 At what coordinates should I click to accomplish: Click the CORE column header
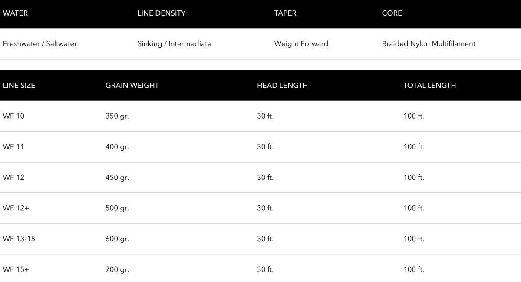[392, 13]
